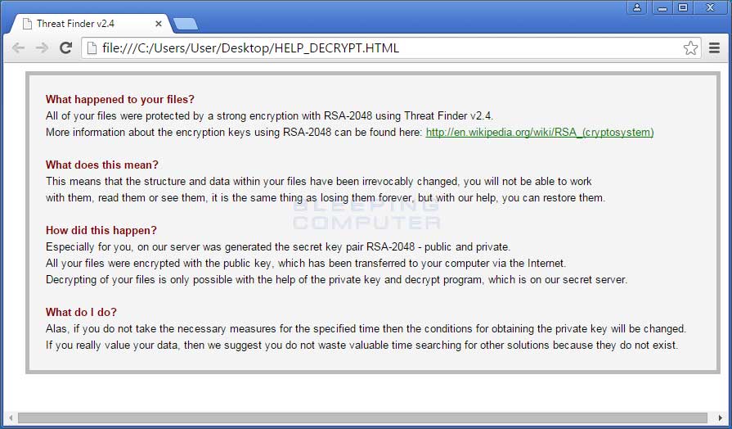This screenshot has height=429, width=732.
Task: Reload the HELP_DECRYPT page
Action: [x=65, y=47]
